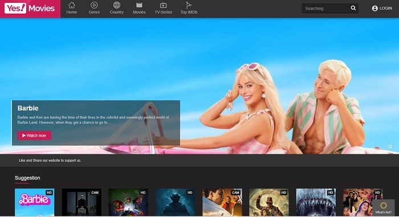Click the Like and Share our website text
399x217 pixels.
(x=50, y=161)
